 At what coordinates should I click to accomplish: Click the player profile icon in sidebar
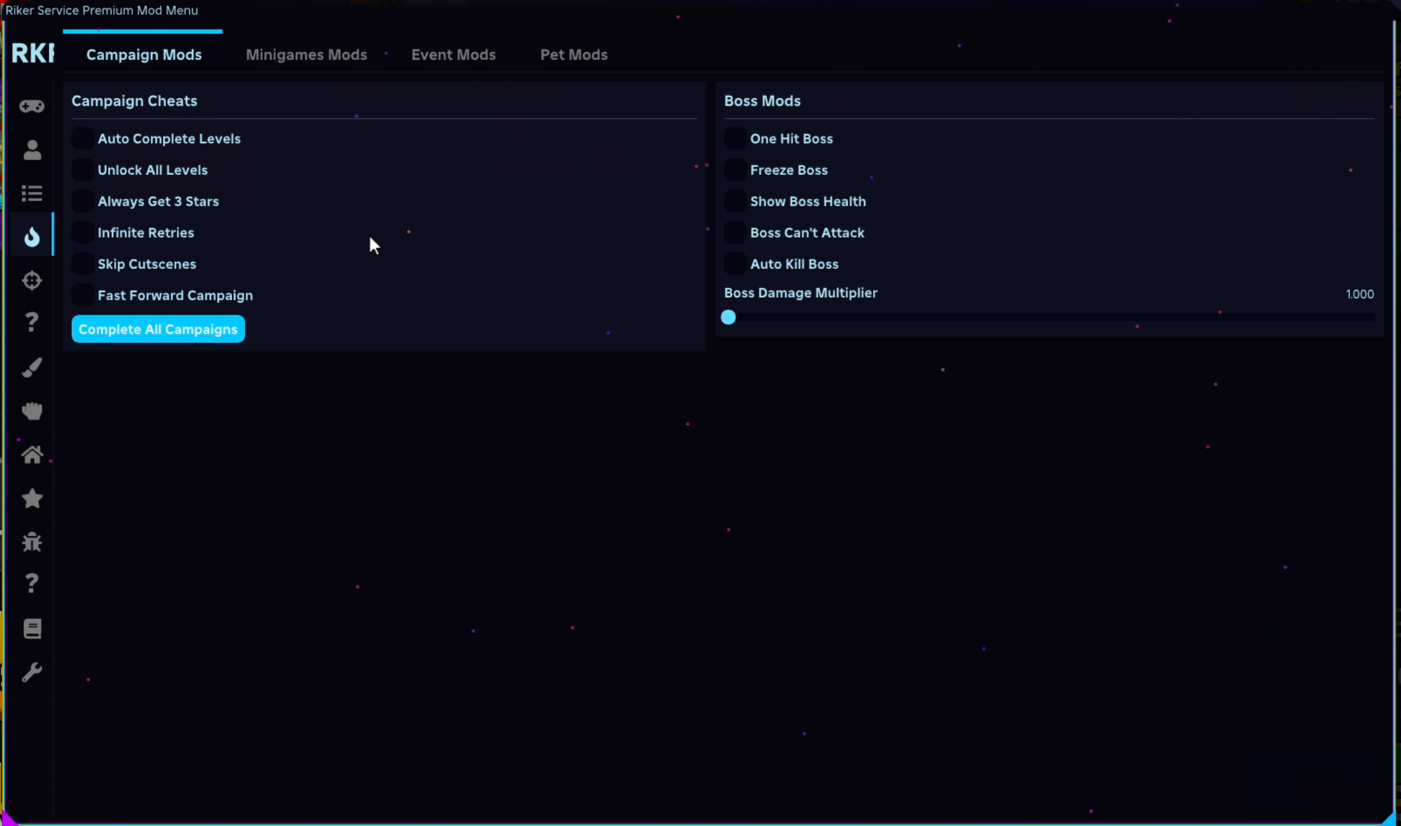tap(31, 150)
